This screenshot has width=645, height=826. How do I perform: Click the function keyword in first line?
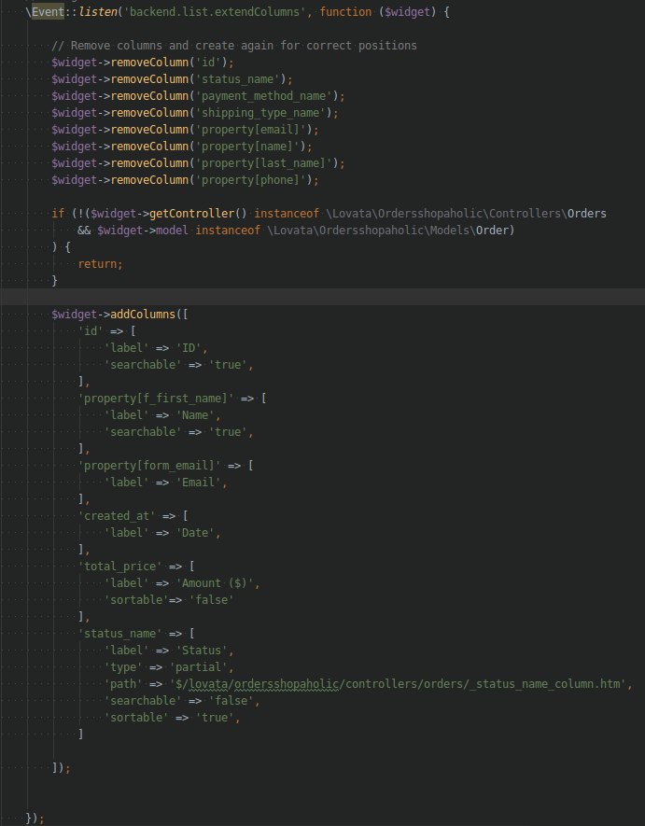coord(345,11)
